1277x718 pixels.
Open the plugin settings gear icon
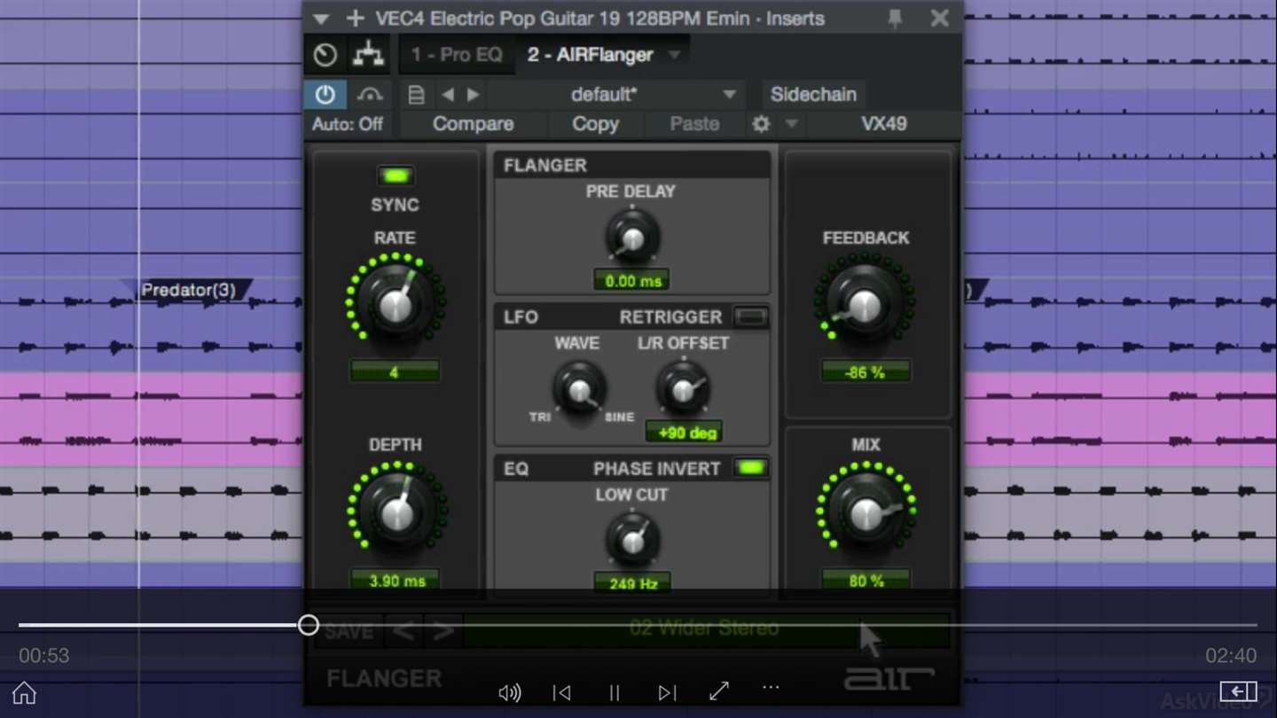(761, 124)
